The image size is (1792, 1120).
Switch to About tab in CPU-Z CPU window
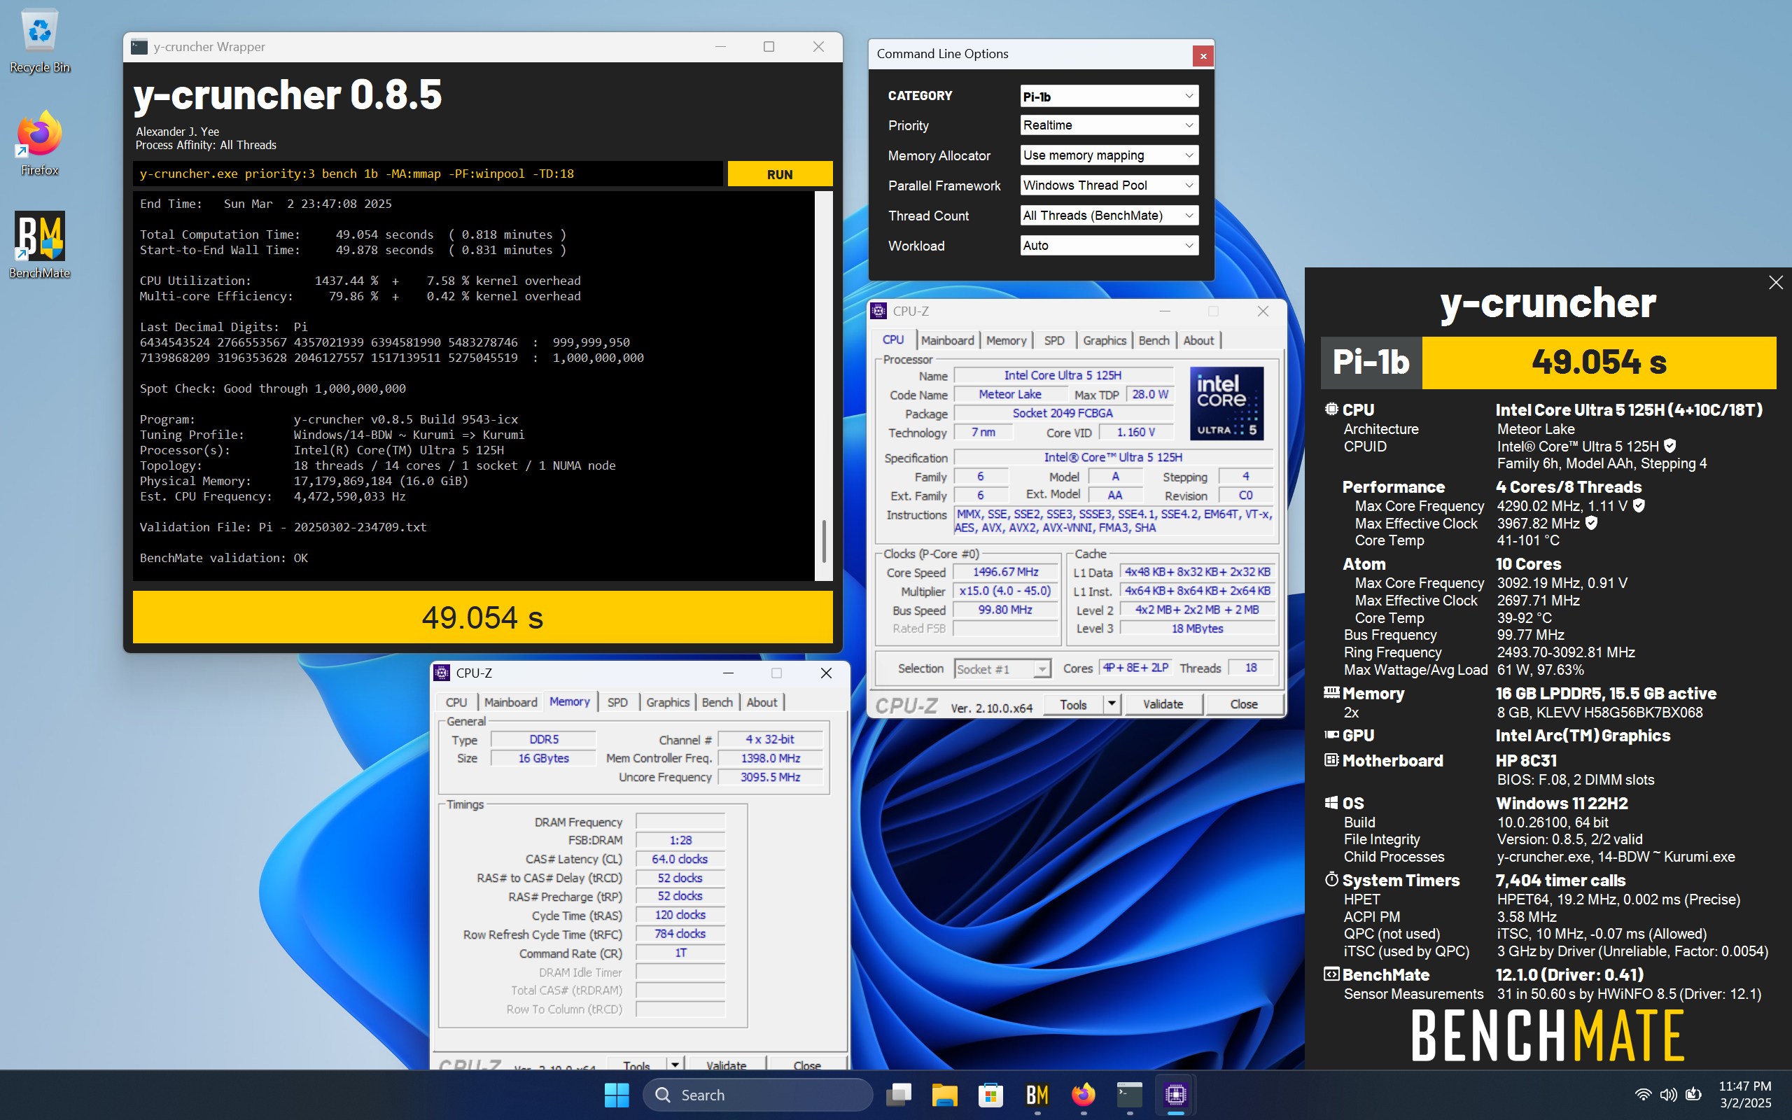coord(1198,340)
